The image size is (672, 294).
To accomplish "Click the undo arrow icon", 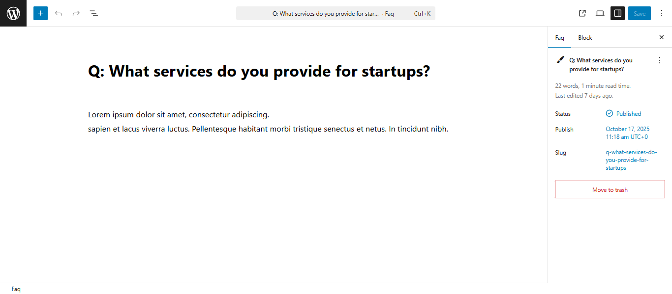I will coord(59,13).
